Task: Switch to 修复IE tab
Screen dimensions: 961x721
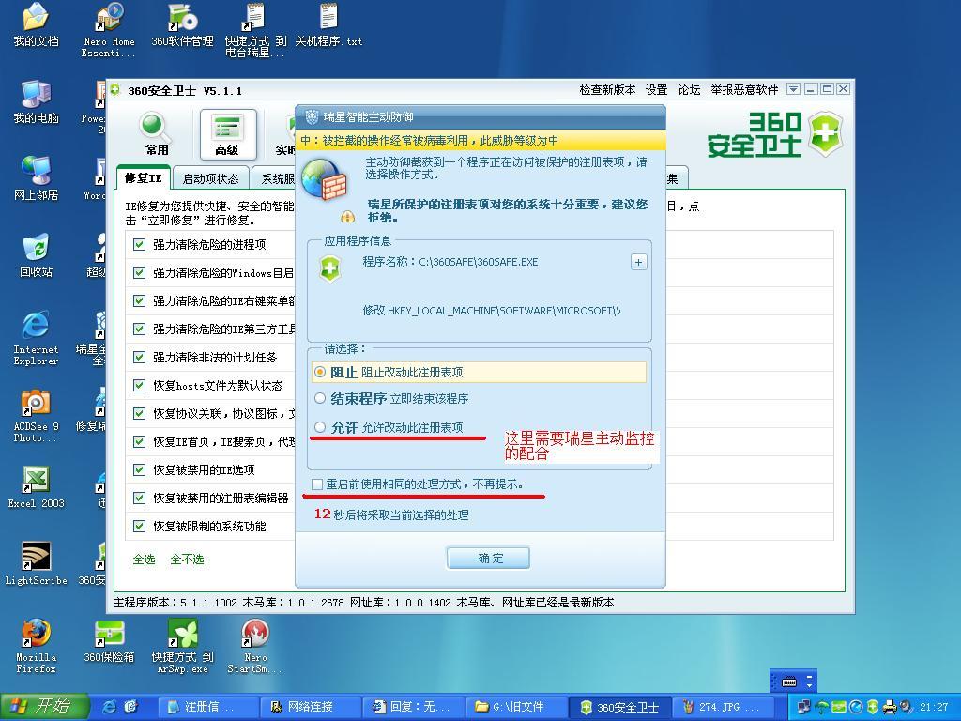Action: (144, 178)
